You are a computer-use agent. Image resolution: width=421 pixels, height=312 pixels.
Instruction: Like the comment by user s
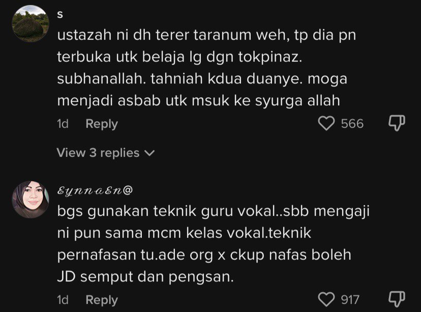[326, 124]
